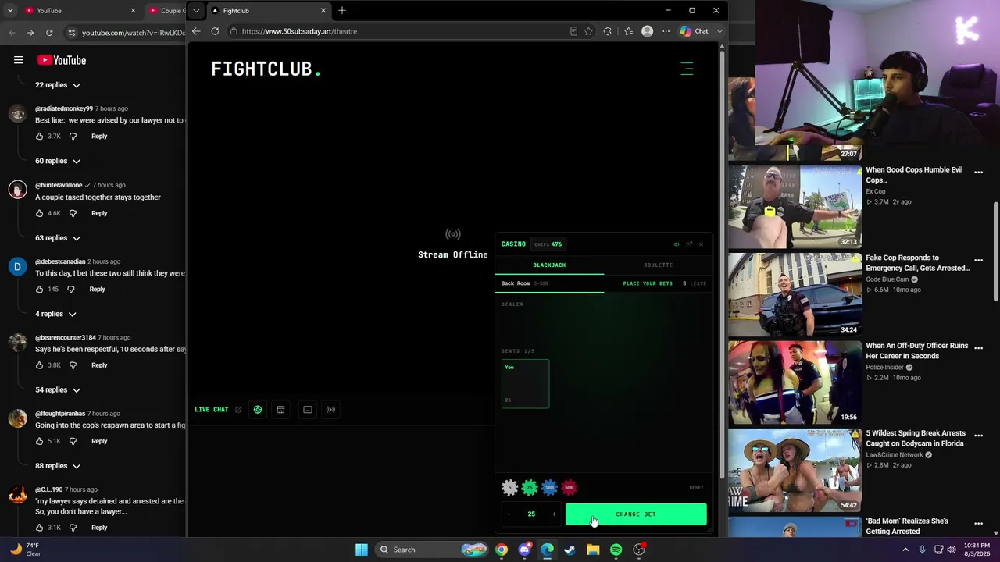1000x562 pixels.
Task: Open the YouTube guide menu
Action: (19, 60)
